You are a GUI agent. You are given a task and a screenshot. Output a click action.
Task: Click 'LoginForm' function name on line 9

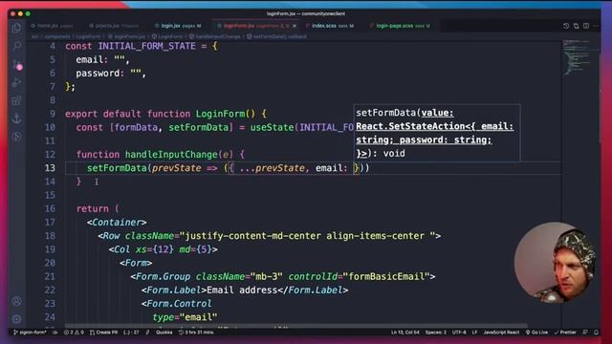point(220,114)
